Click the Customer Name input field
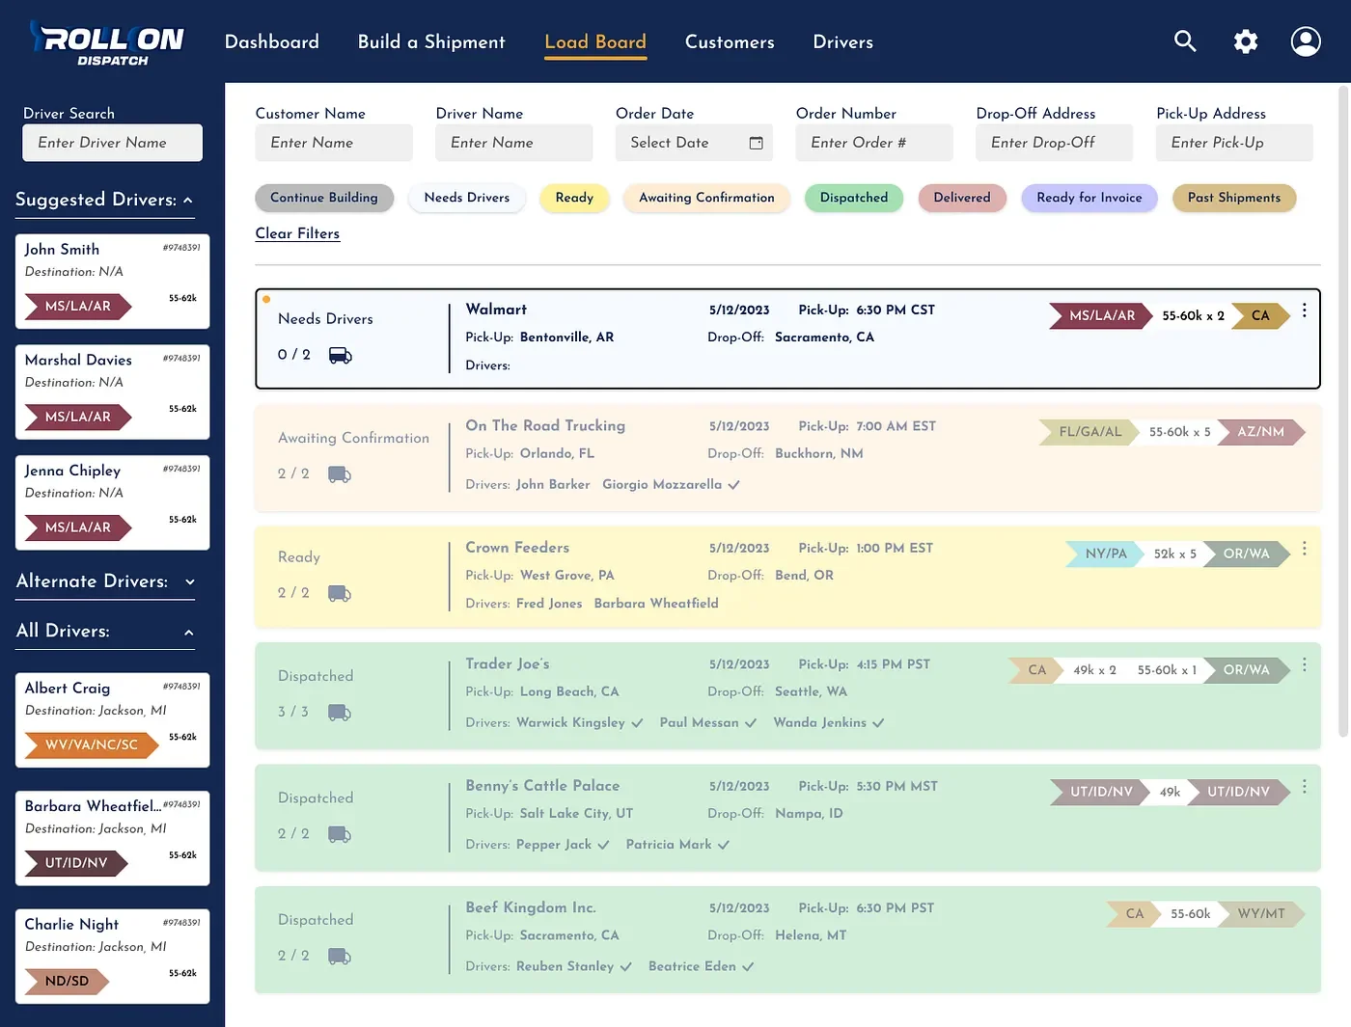The image size is (1351, 1027). pyautogui.click(x=334, y=143)
